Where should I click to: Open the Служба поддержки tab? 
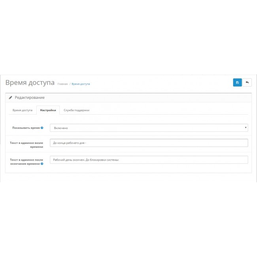click(x=77, y=110)
